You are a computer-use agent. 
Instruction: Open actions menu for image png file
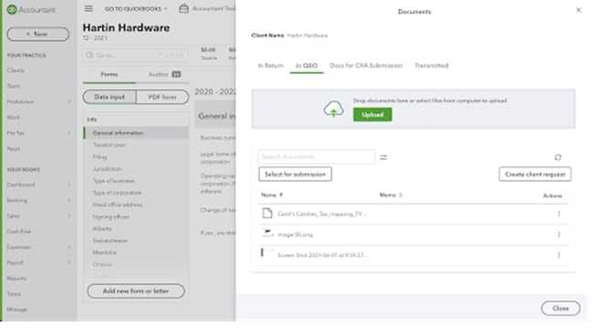tap(559, 235)
